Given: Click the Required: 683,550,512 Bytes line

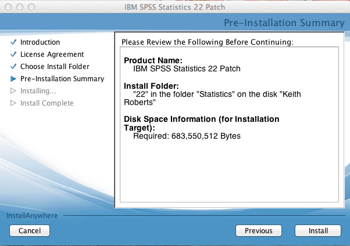Looking at the screenshot, I should (x=187, y=136).
